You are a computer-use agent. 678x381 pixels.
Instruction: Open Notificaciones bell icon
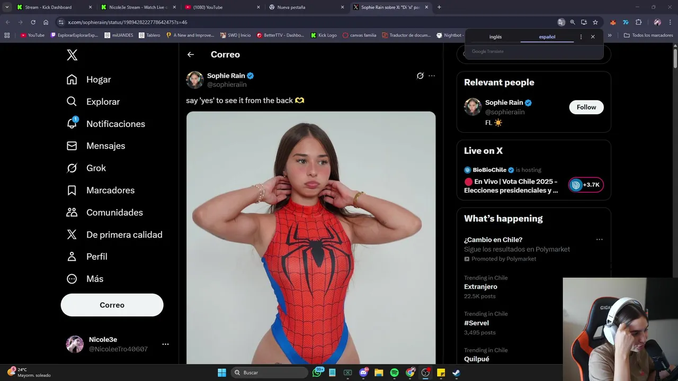[x=72, y=123]
